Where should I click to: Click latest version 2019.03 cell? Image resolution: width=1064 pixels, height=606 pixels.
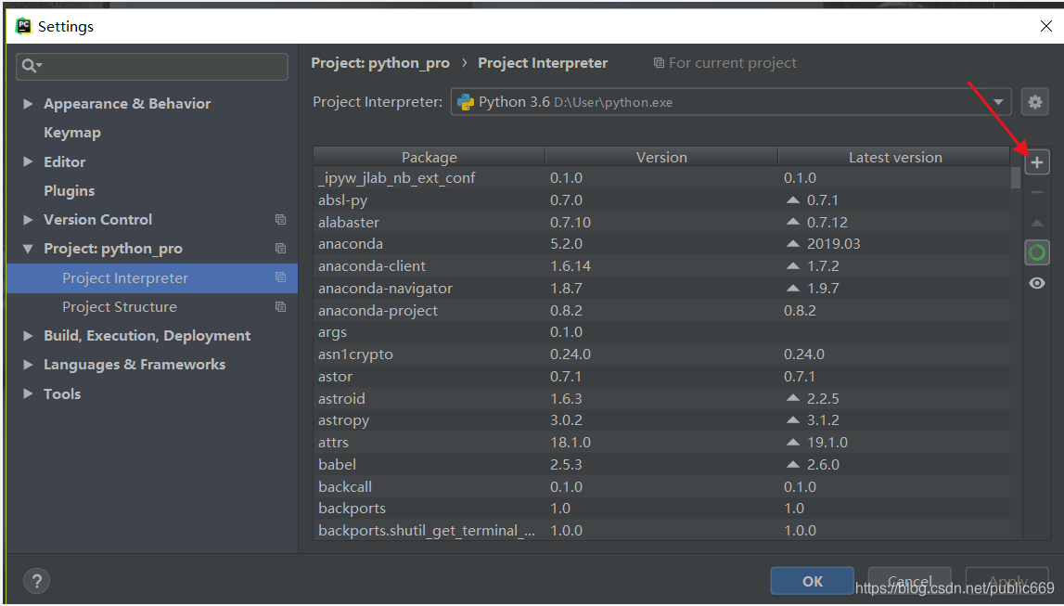833,244
